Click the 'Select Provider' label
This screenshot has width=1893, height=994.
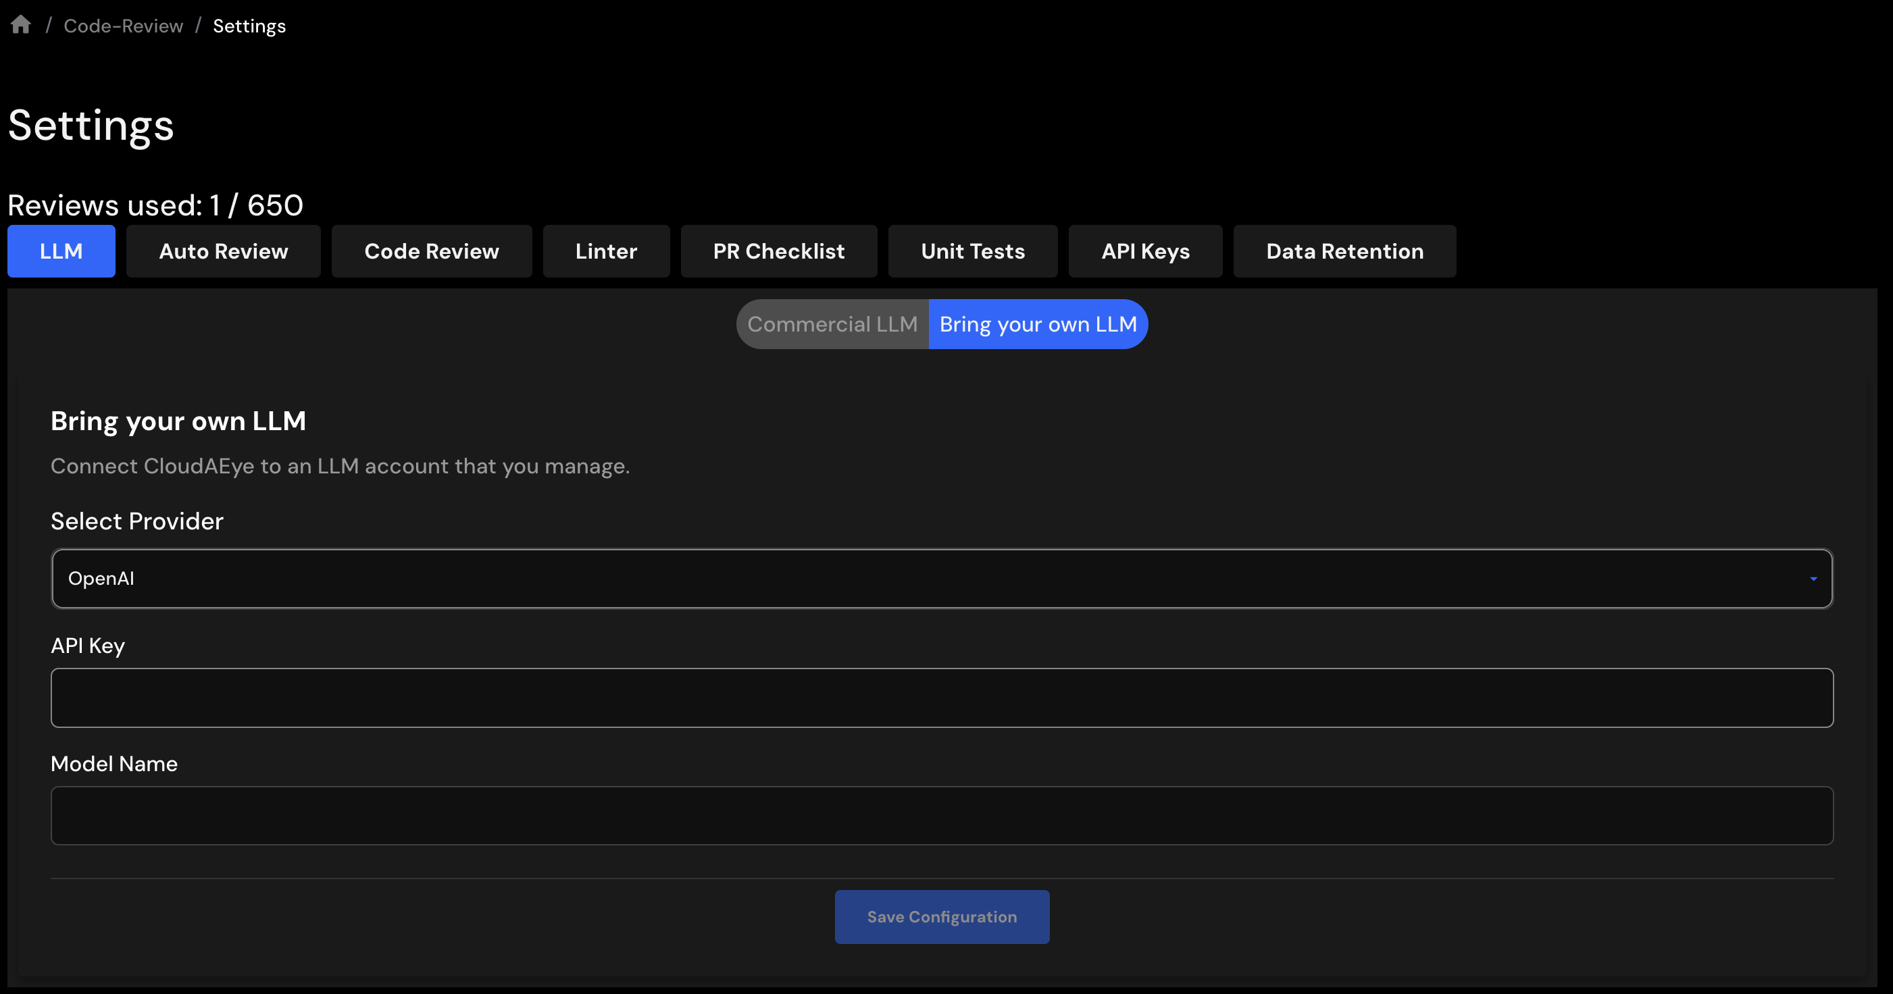(x=137, y=521)
